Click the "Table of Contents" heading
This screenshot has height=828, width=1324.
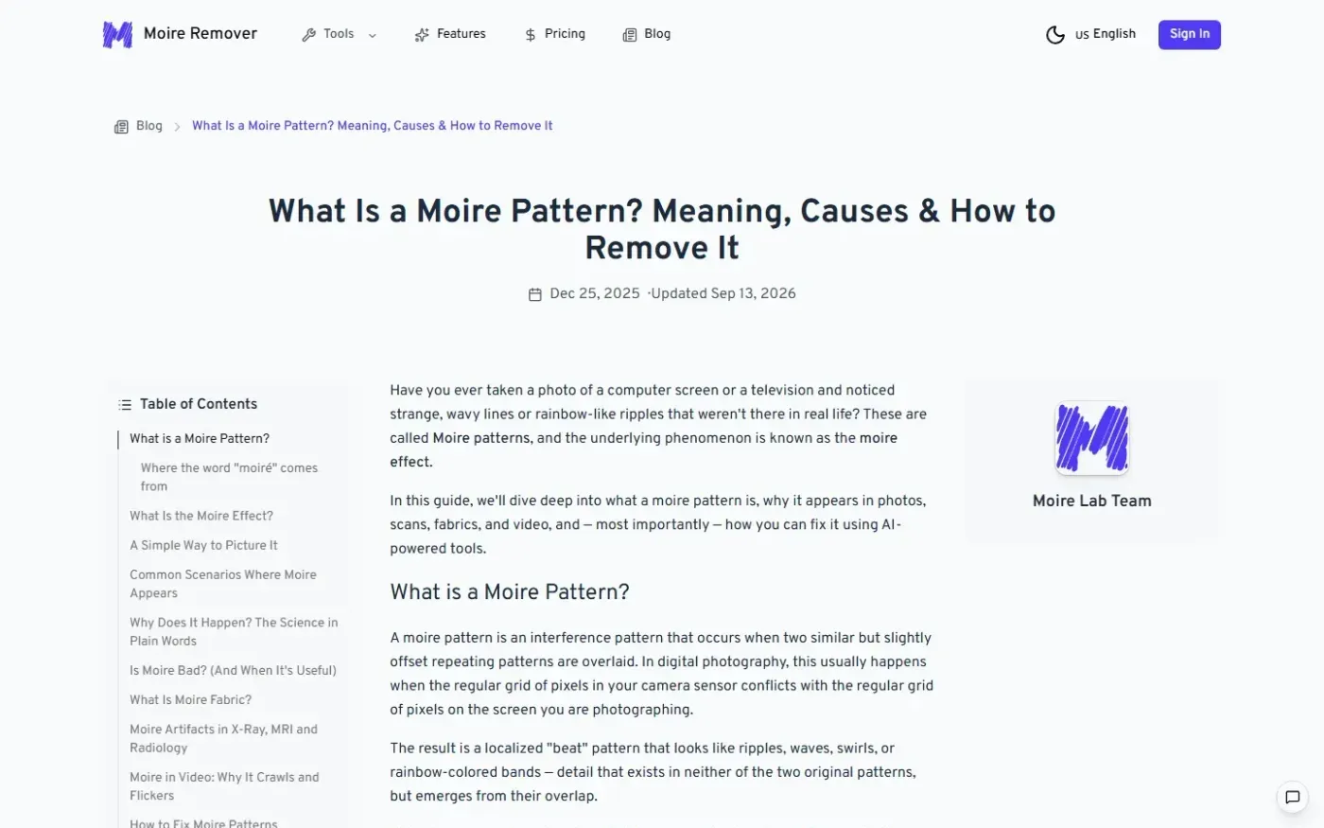(x=199, y=404)
